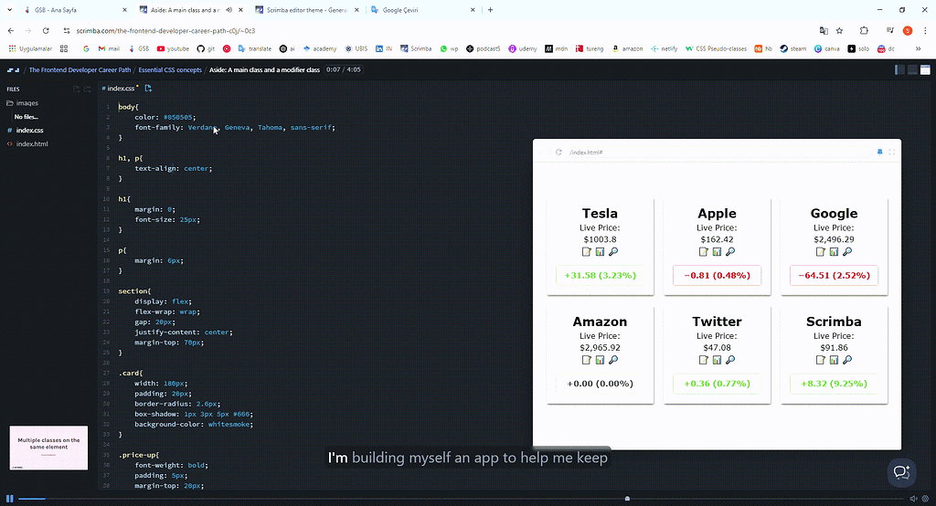Open Essential CSS concepts breadcrumb
936x506 pixels.
tap(170, 69)
